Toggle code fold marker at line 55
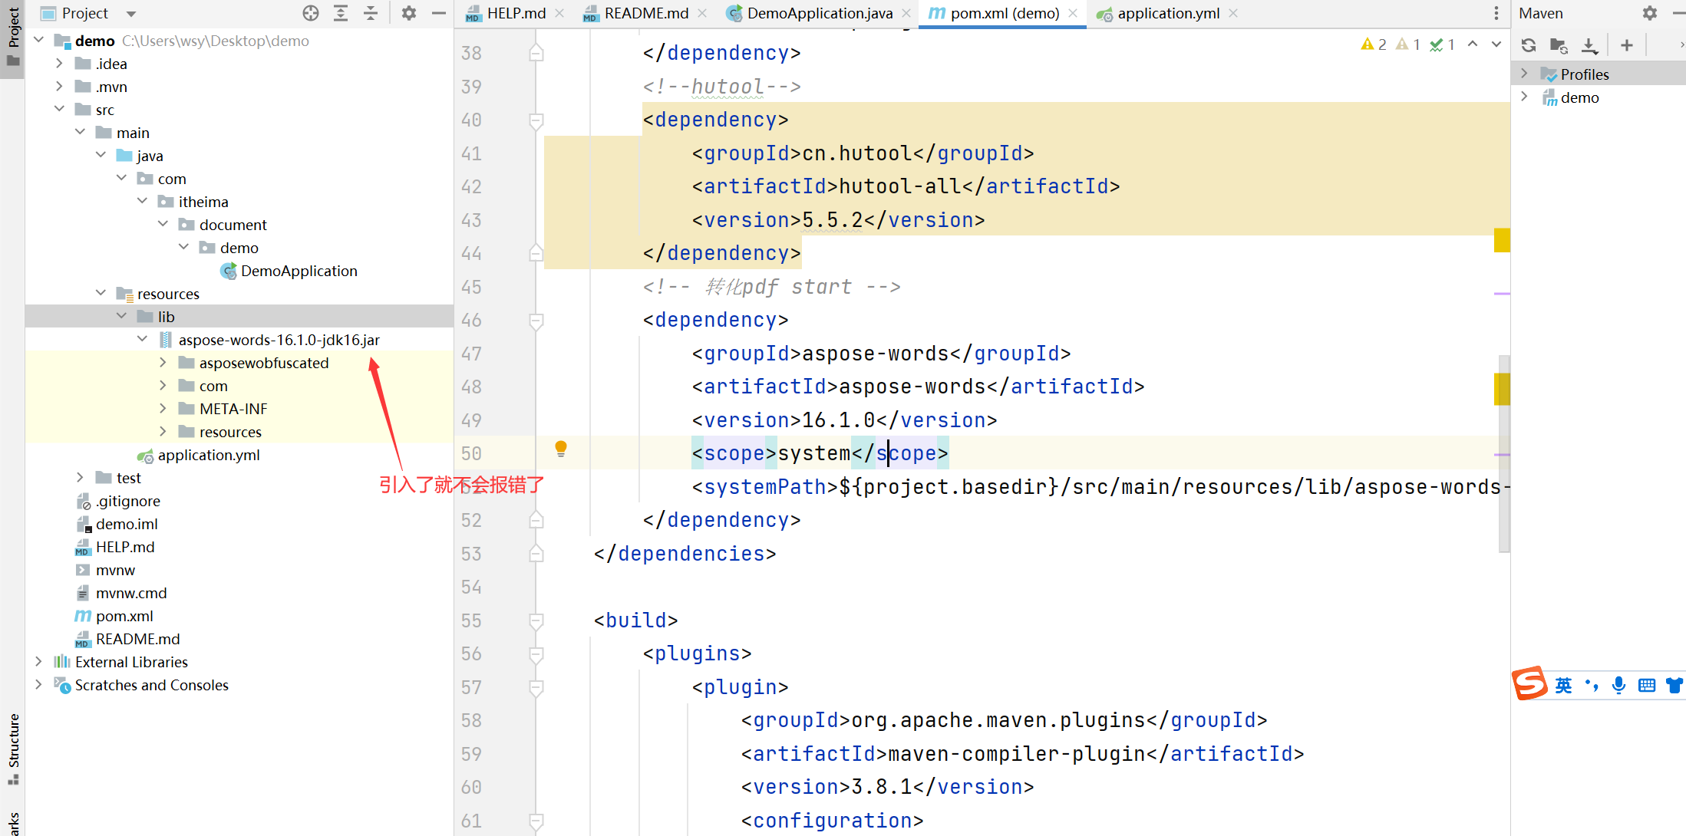This screenshot has width=1686, height=836. coord(536,620)
